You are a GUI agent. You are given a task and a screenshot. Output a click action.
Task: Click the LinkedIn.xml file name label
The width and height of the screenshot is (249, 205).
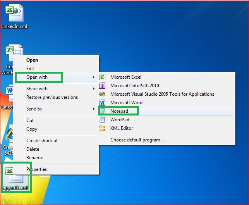click(x=14, y=26)
